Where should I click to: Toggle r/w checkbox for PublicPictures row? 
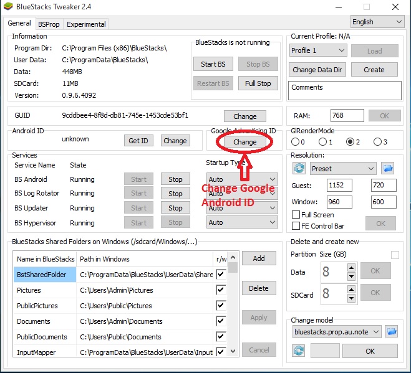[x=221, y=305]
